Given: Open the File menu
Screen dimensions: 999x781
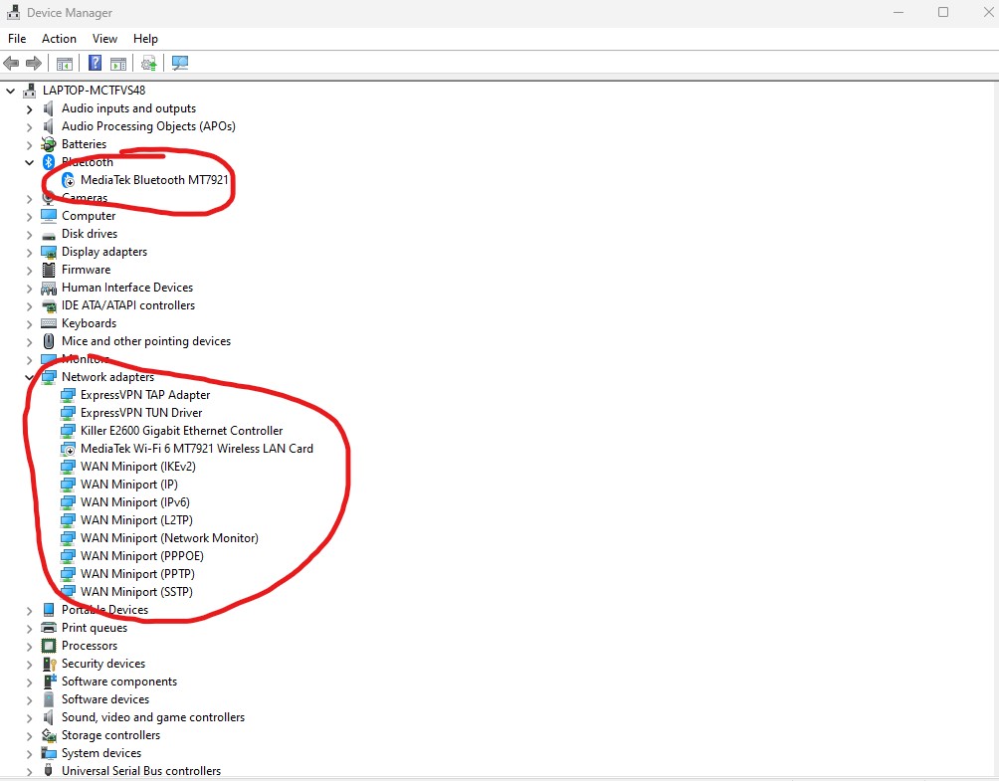Looking at the screenshot, I should tap(17, 39).
